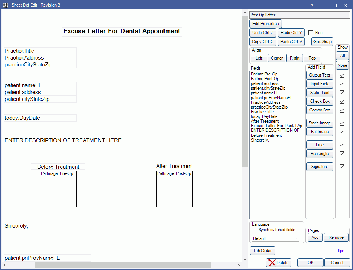Add a Rectangle to the sheet
The image size is (353, 270).
(x=320, y=154)
